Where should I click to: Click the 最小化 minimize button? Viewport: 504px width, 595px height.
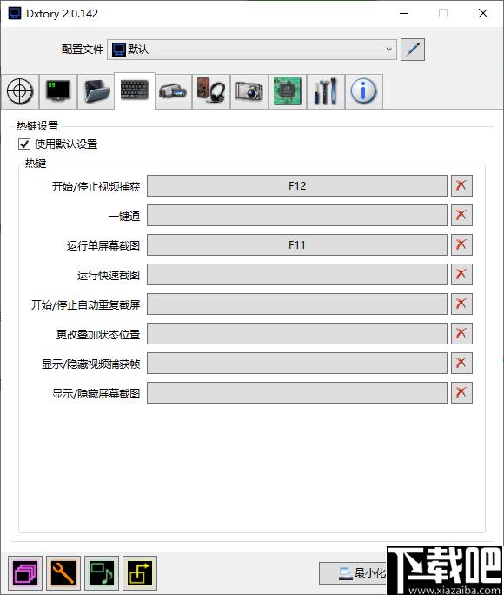coord(353,573)
